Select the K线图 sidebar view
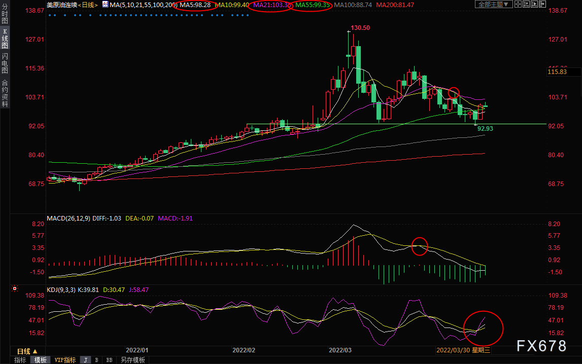Viewport: 582px width, 364px height. coord(5,38)
